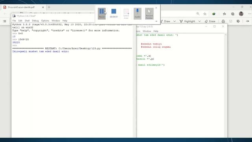Open Edge Settings and more menu
Viewport: 252px width, 142px height.
pyautogui.click(x=249, y=14)
